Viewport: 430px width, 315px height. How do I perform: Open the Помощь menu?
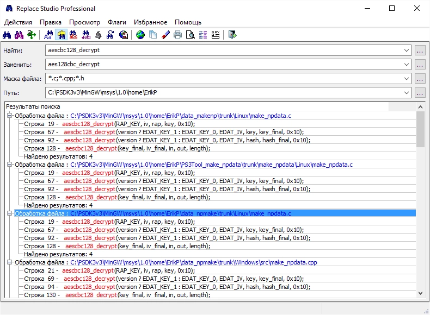tap(188, 22)
